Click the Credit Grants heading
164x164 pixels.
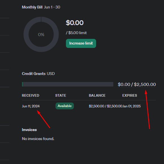(34, 74)
